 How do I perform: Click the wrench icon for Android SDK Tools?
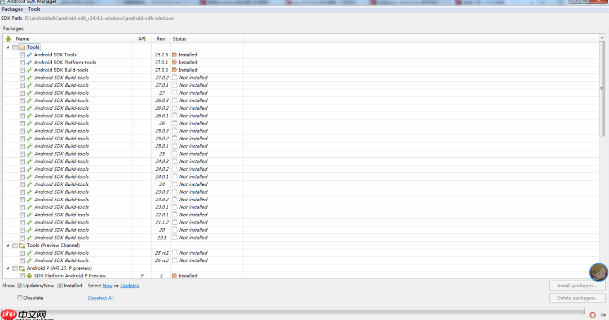(x=29, y=55)
